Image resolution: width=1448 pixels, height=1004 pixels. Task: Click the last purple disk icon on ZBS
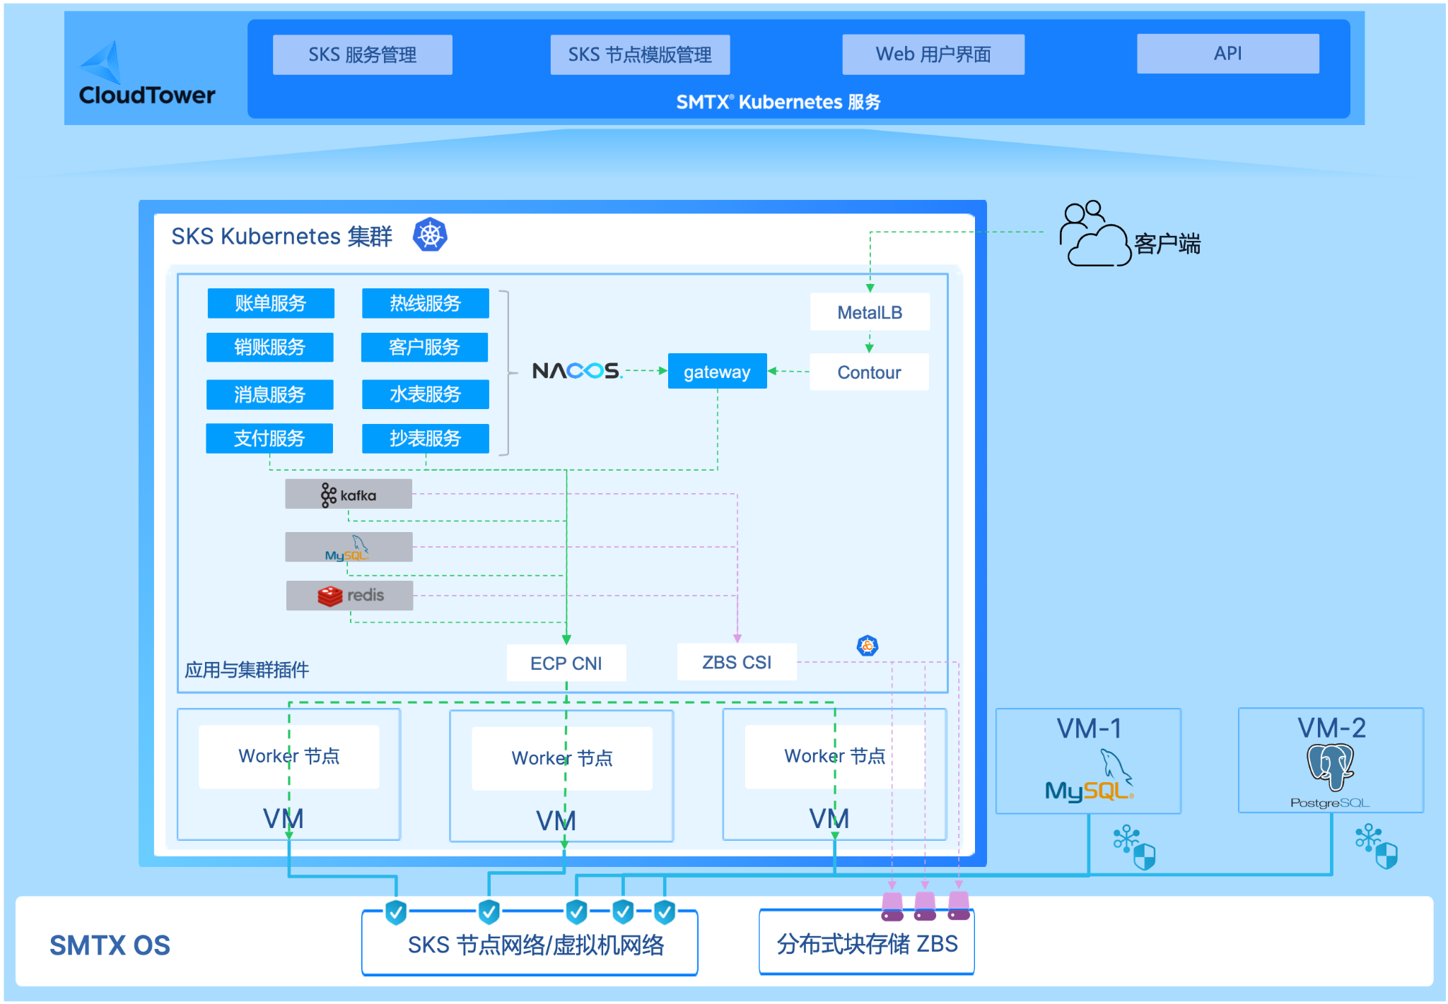pos(959,906)
